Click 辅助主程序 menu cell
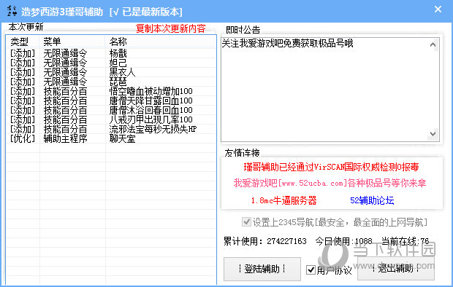The width and height of the screenshot is (453, 287). (x=65, y=139)
